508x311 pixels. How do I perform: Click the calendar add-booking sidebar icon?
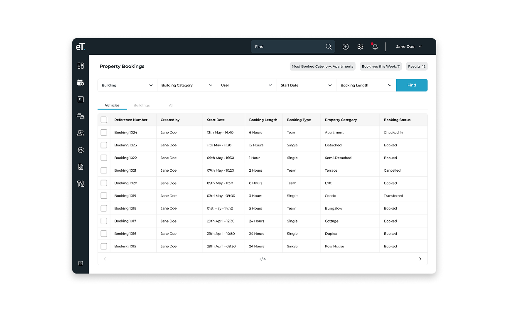pyautogui.click(x=81, y=83)
